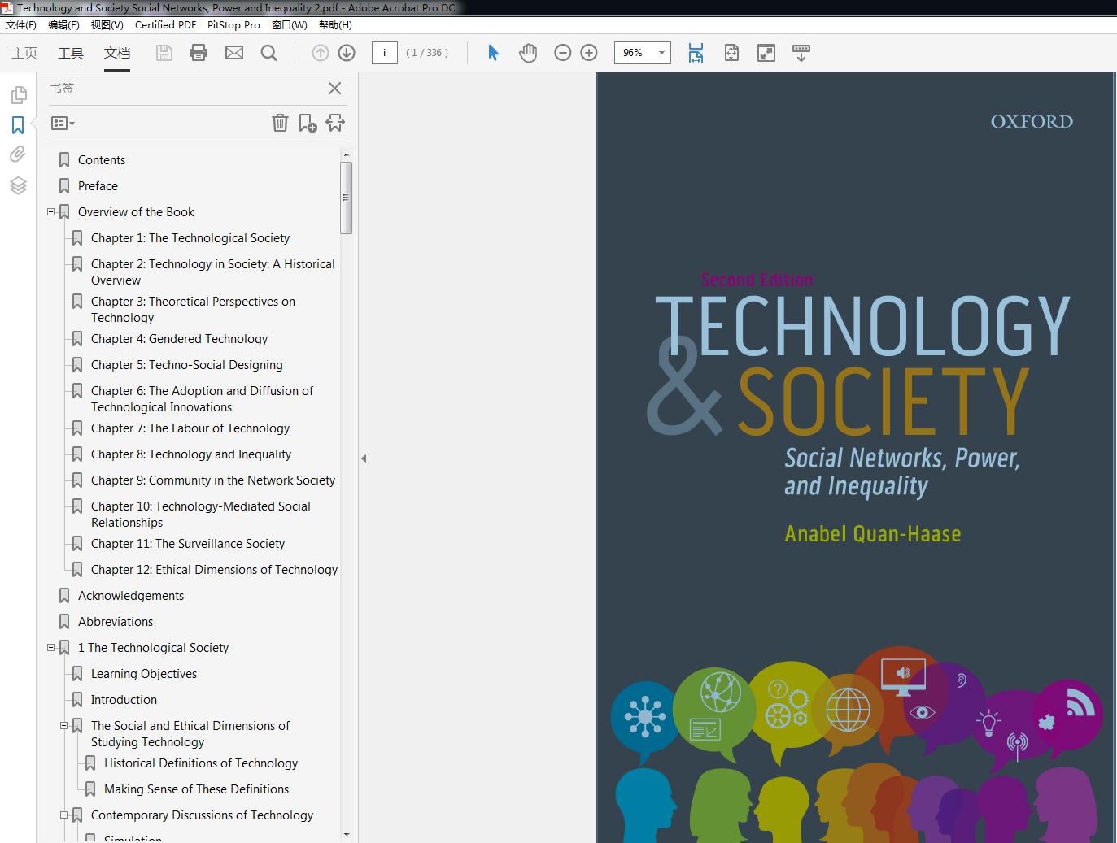Screen dimensions: 1117x843
Task: Switch to the 工具 tab
Action: pos(71,53)
